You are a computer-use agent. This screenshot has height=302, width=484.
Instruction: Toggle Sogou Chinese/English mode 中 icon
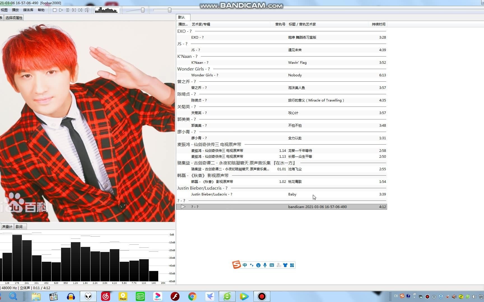point(245,265)
